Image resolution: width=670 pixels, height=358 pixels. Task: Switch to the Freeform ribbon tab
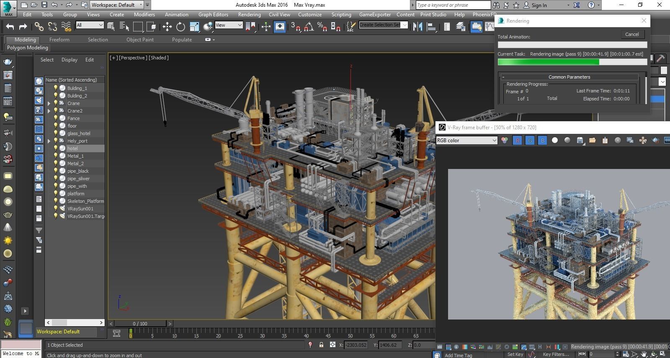59,40
